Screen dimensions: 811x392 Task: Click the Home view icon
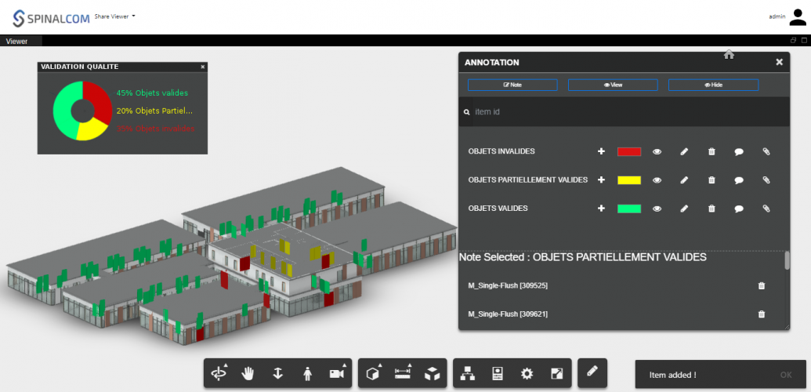click(729, 54)
